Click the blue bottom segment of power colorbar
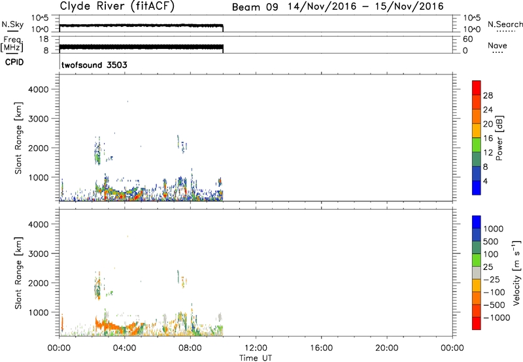 click(x=477, y=188)
